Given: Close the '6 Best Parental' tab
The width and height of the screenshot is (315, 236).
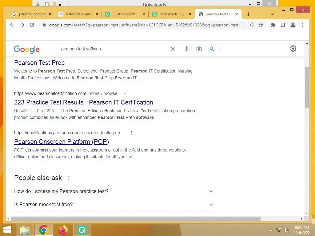Looking at the screenshot, I should [x=97, y=14].
